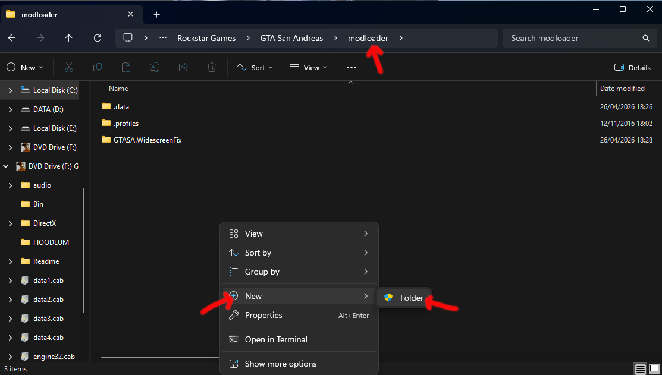Click Show more options
This screenshot has height=375, width=662.
tap(299, 364)
